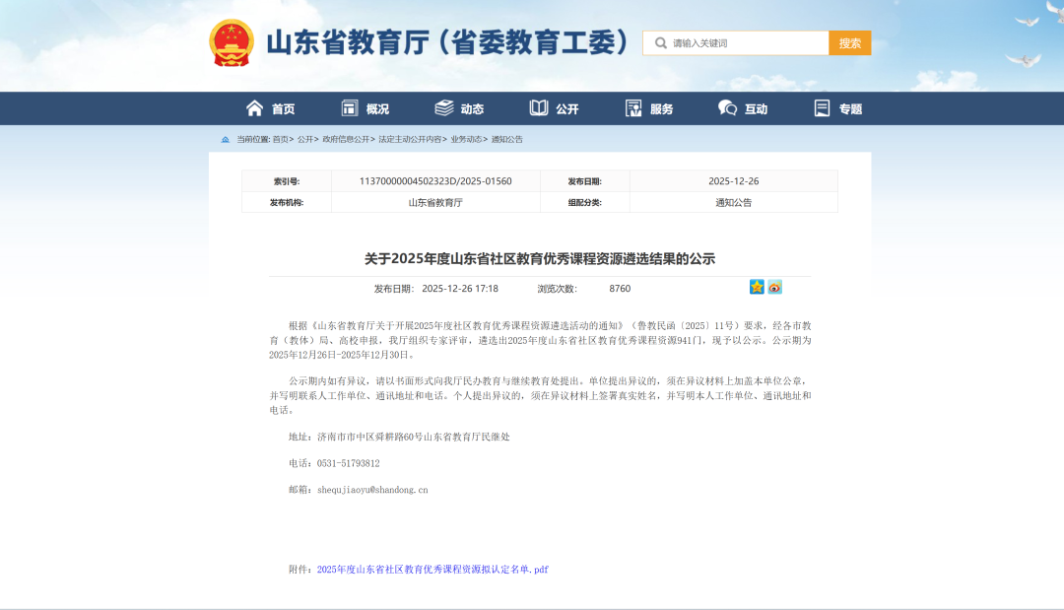
Task: Share article via QQ Zone star icon
Action: 757,287
